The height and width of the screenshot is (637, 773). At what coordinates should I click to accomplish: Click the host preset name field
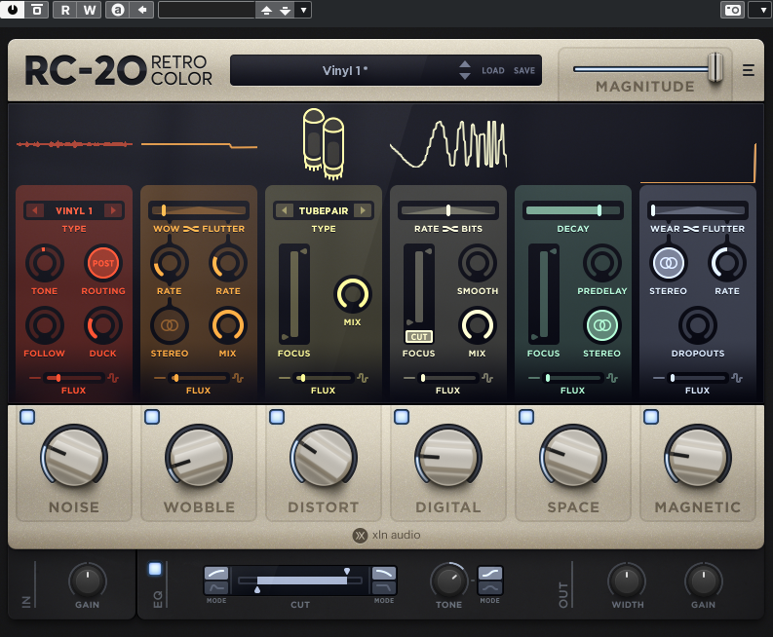pos(207,10)
